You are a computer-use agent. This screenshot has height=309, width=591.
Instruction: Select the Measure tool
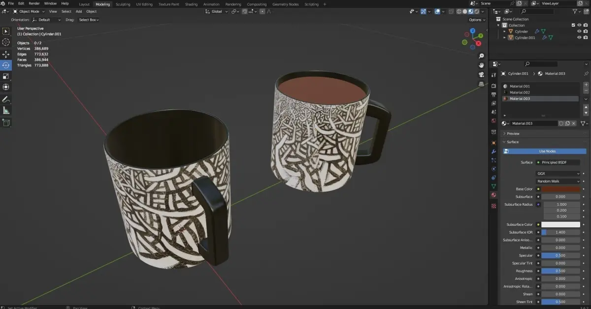[x=6, y=111]
